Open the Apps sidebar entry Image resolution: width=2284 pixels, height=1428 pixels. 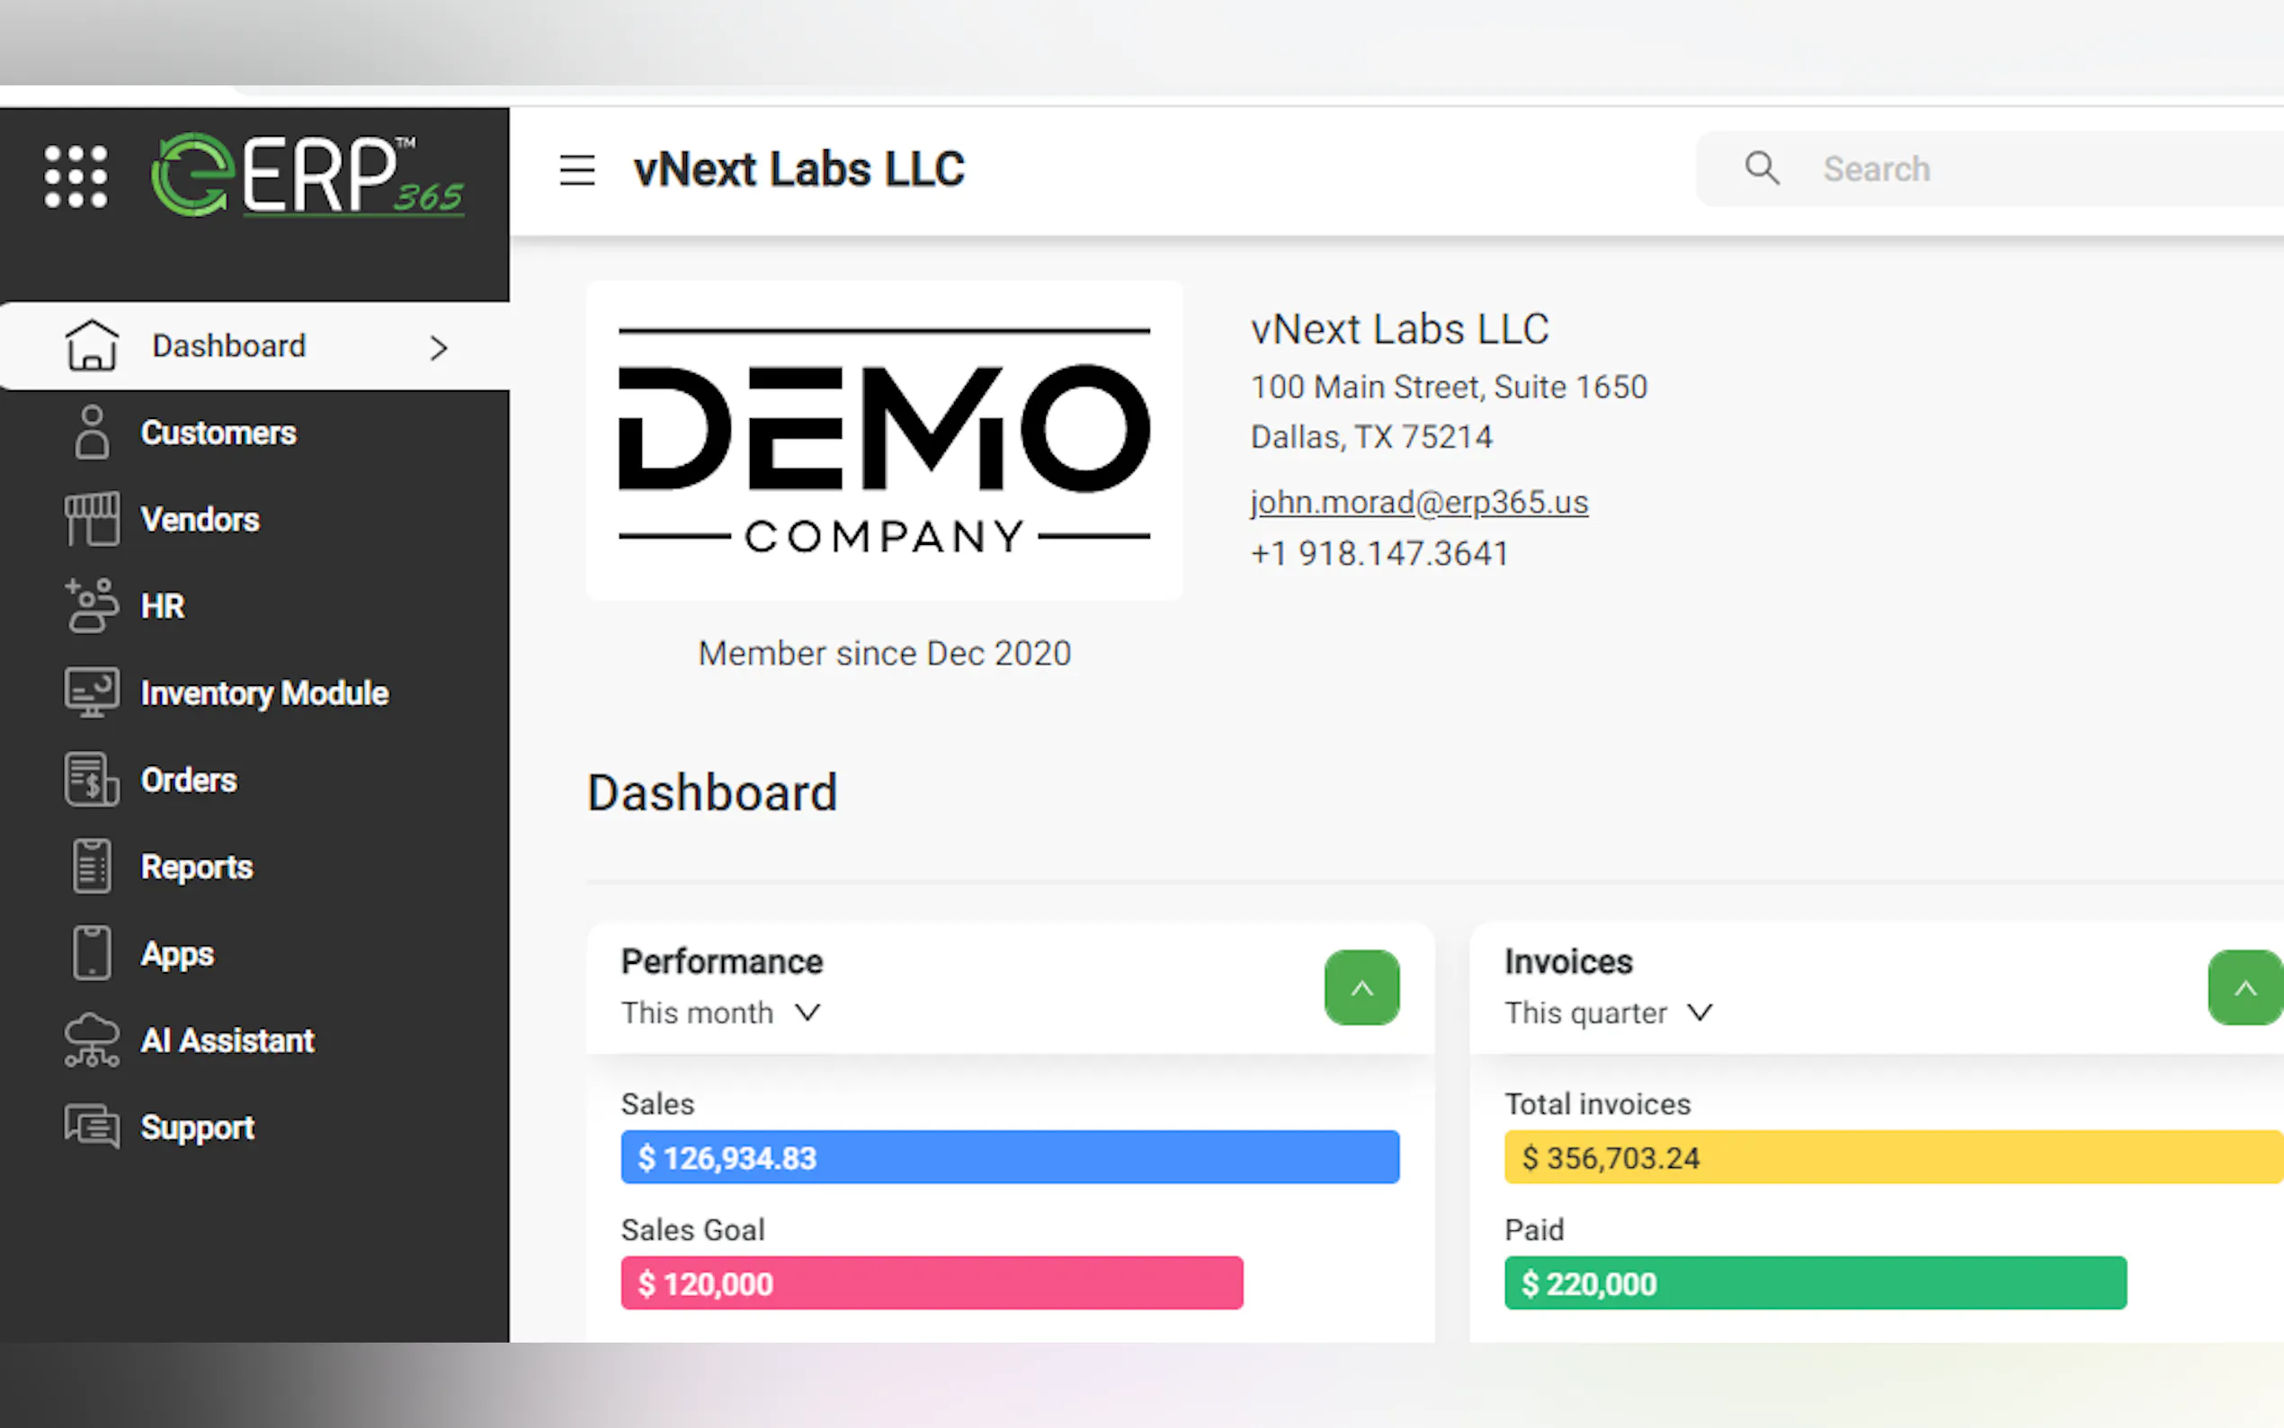(177, 954)
